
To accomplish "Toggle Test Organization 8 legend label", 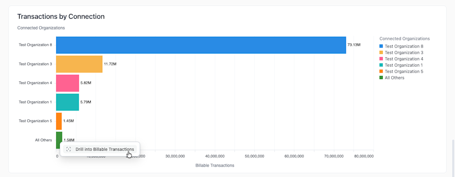I will (x=404, y=46).
